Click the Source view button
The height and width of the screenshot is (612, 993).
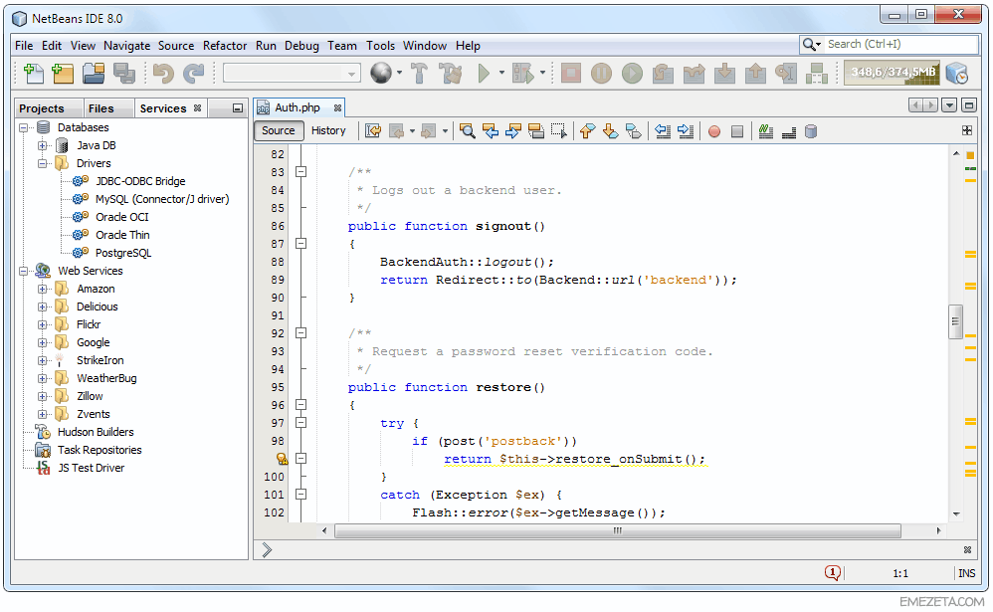click(278, 130)
